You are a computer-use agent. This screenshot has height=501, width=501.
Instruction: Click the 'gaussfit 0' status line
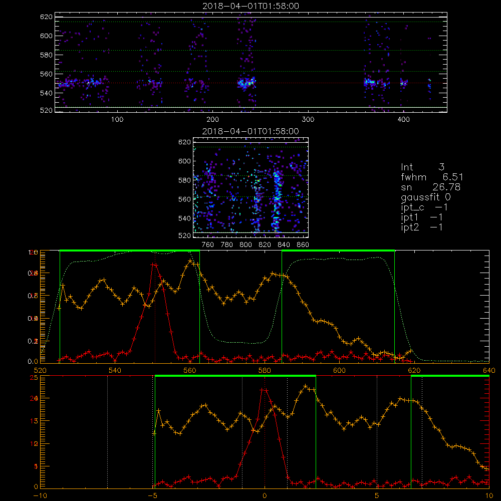425,197
